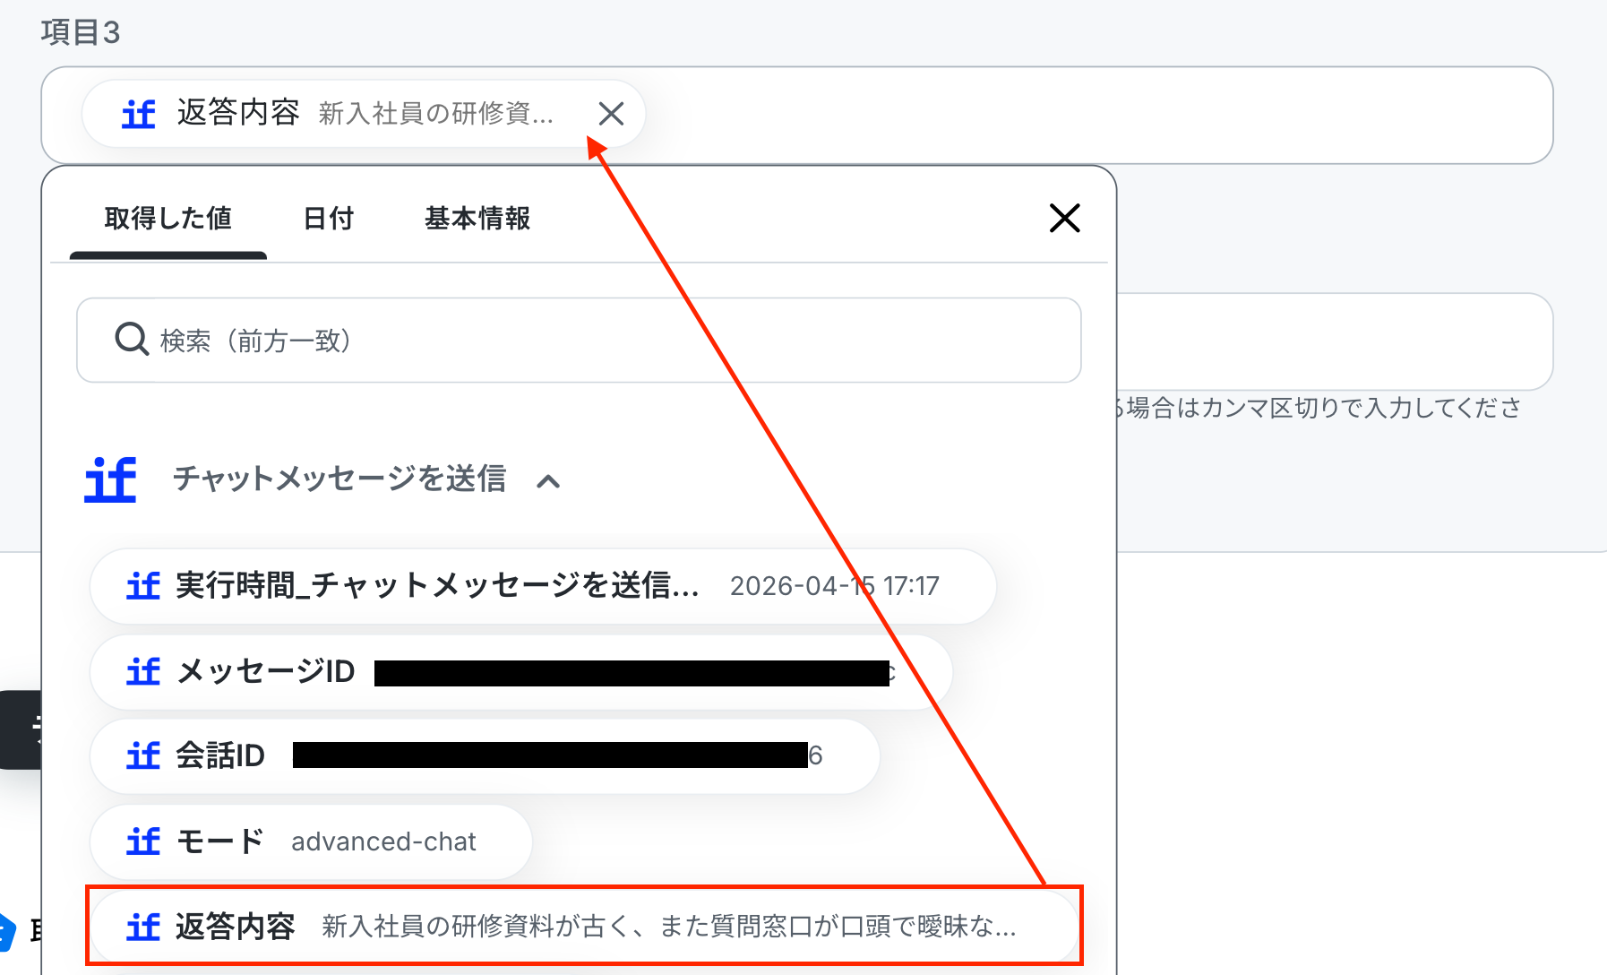Viewport: 1607px width, 975px height.
Task: Focus the 検索（前方一致） search box
Action: (x=579, y=341)
